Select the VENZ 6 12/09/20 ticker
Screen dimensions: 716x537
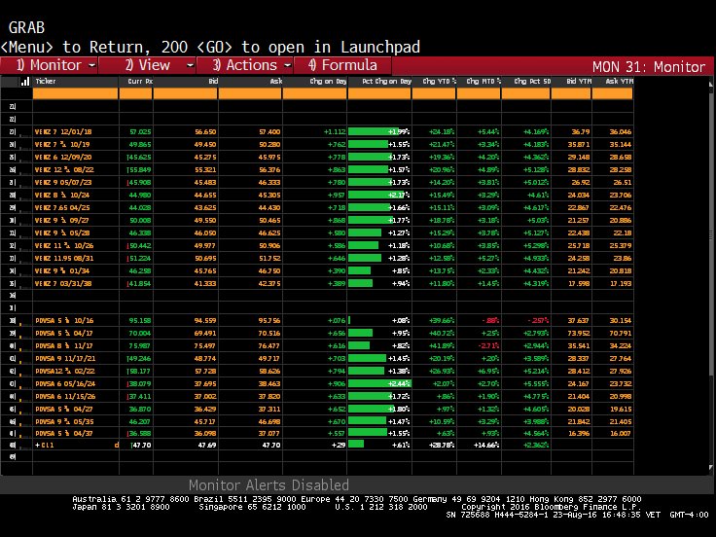click(63, 157)
